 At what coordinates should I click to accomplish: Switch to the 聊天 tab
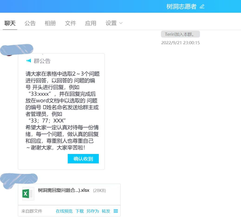10,24
